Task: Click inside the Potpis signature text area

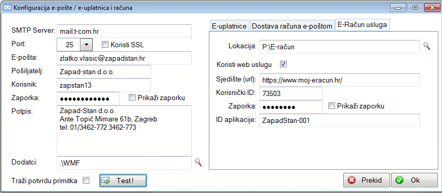Action: click(x=124, y=131)
